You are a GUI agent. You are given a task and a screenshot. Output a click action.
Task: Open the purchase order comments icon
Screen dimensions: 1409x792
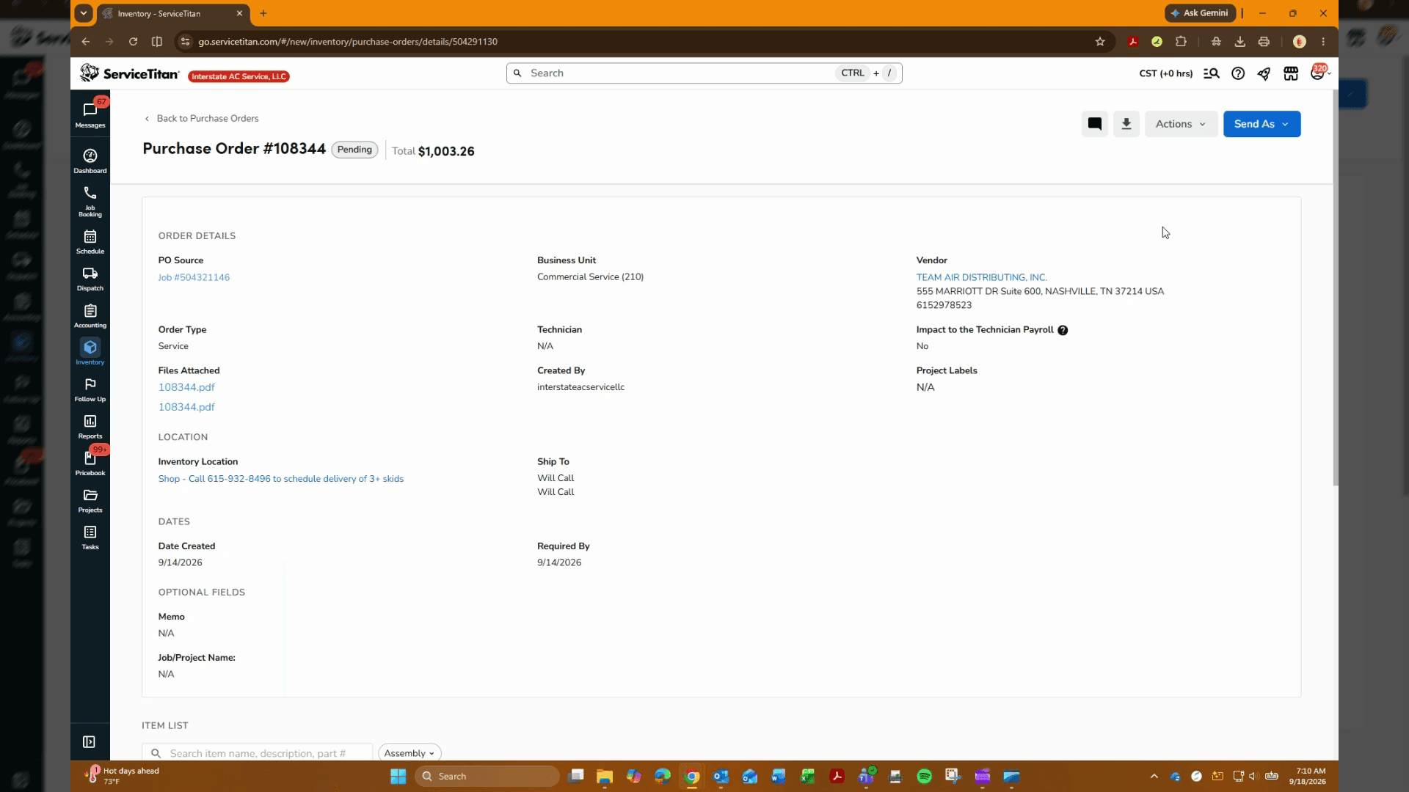1094,124
